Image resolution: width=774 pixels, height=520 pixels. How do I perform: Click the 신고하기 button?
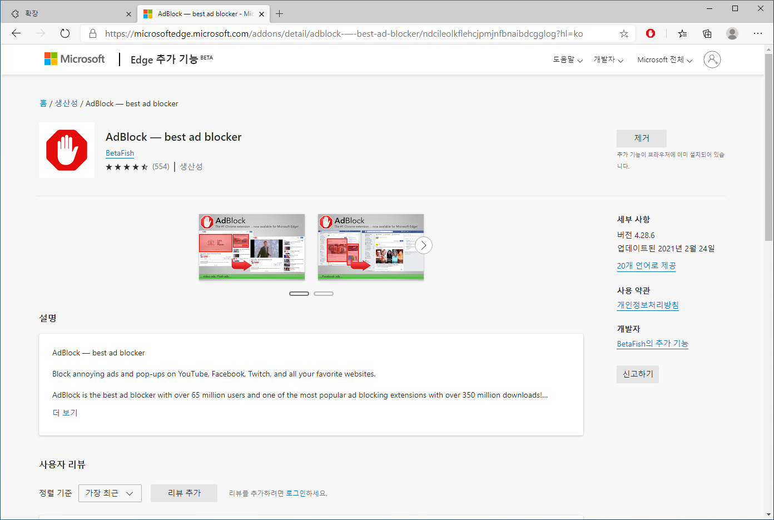pos(638,374)
